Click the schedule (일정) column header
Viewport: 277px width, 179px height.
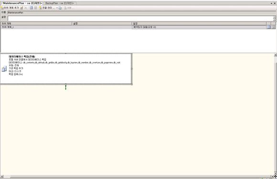click(x=199, y=23)
